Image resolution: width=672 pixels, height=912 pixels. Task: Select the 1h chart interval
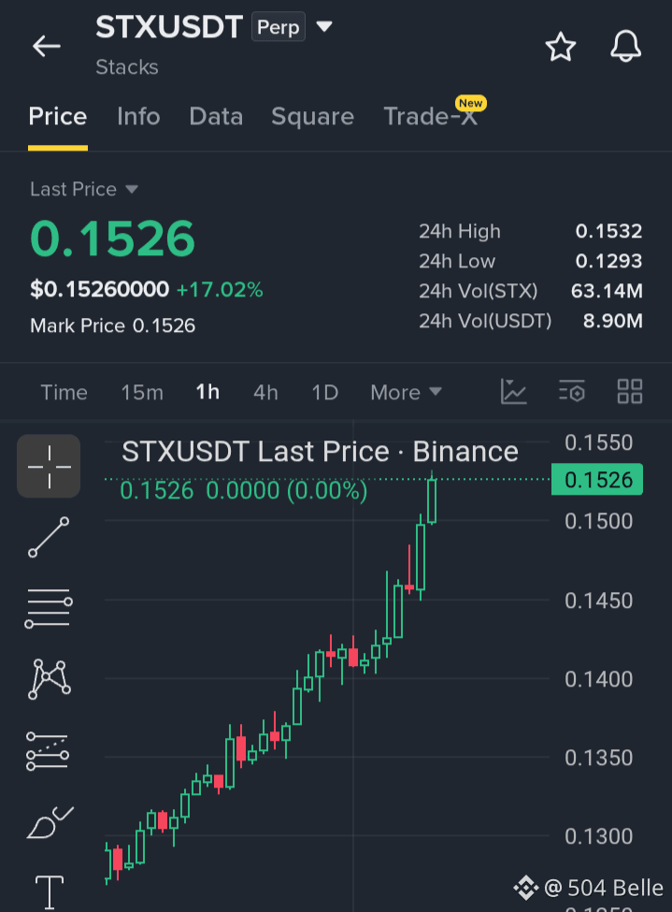[x=207, y=393]
